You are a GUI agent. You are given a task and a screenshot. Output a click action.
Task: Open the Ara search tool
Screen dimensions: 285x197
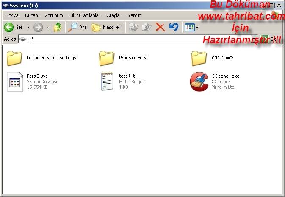click(x=77, y=27)
